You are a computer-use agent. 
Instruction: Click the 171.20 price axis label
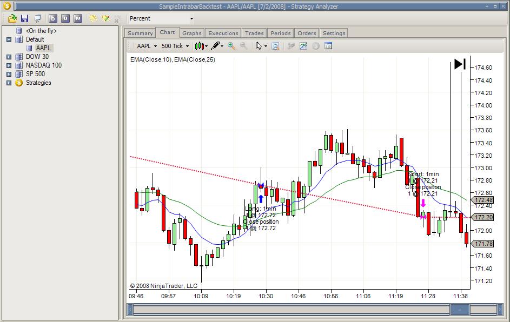[483, 281]
